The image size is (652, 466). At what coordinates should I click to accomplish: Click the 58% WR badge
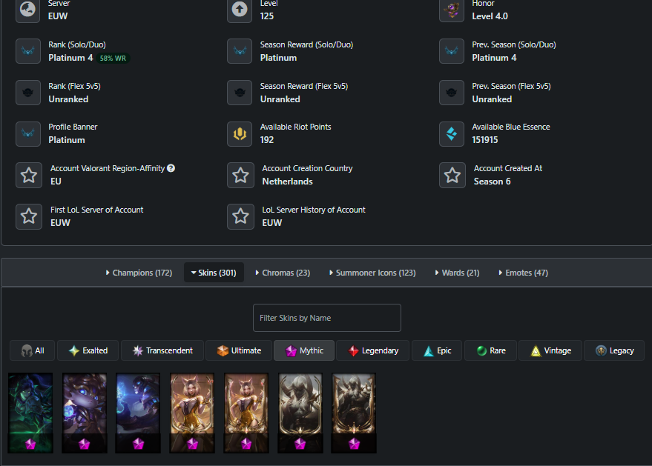point(113,58)
